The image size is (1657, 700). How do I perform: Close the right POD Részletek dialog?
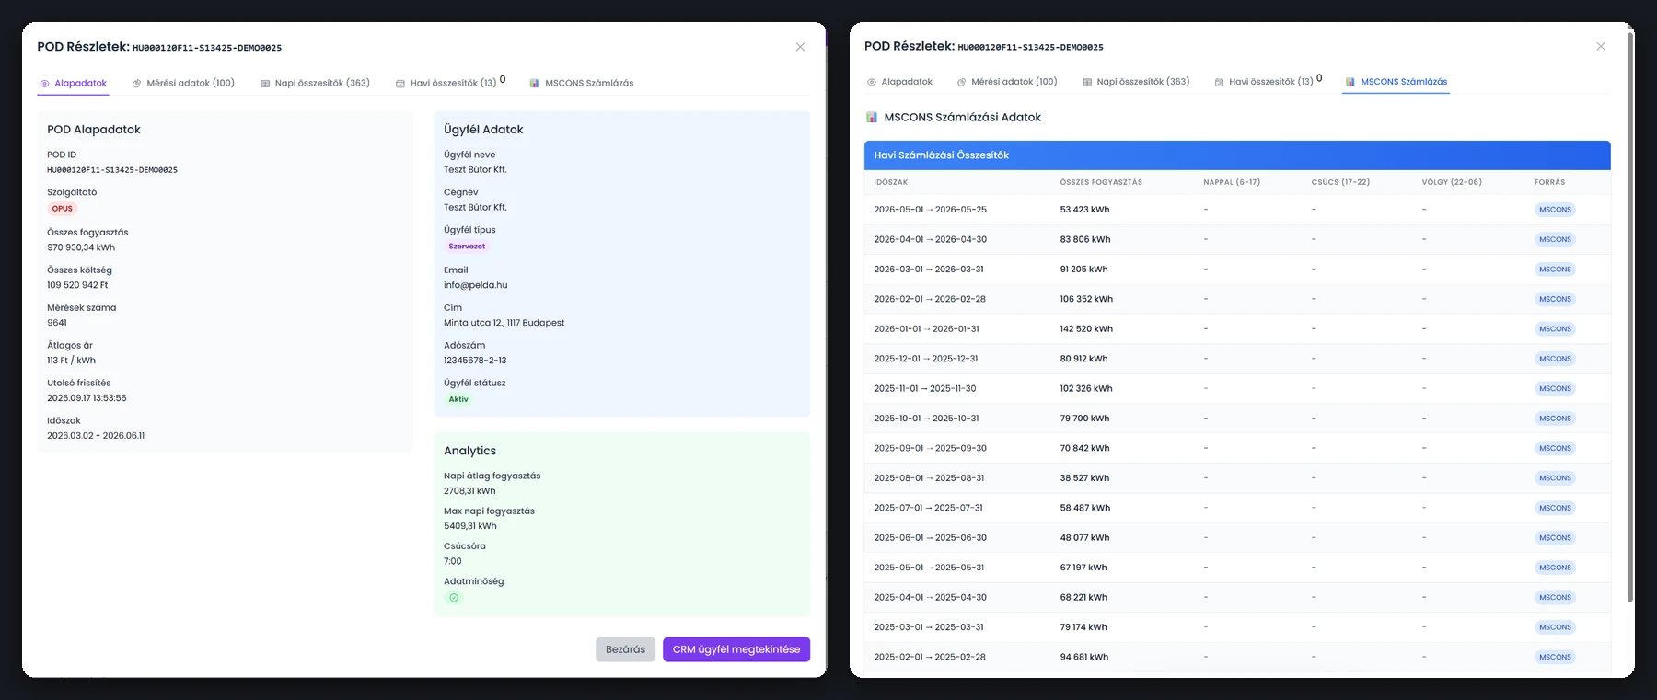click(1601, 46)
